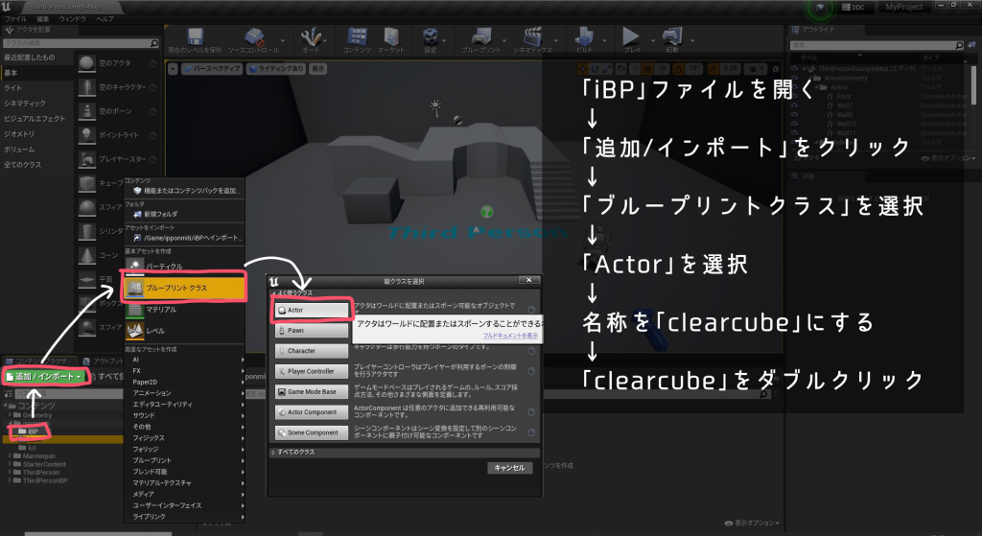Click the レベル asset icon
Viewport: 982px width, 536px height.
click(136, 331)
